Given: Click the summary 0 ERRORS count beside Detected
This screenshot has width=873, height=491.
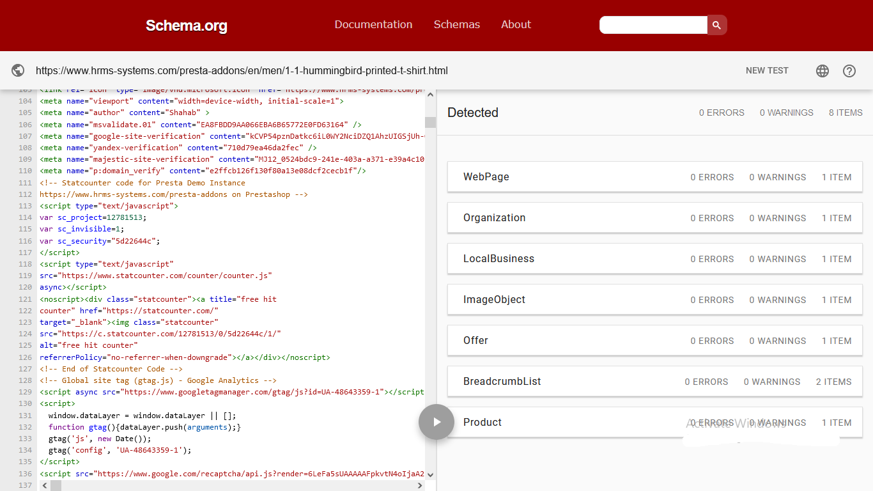Looking at the screenshot, I should coord(722,113).
